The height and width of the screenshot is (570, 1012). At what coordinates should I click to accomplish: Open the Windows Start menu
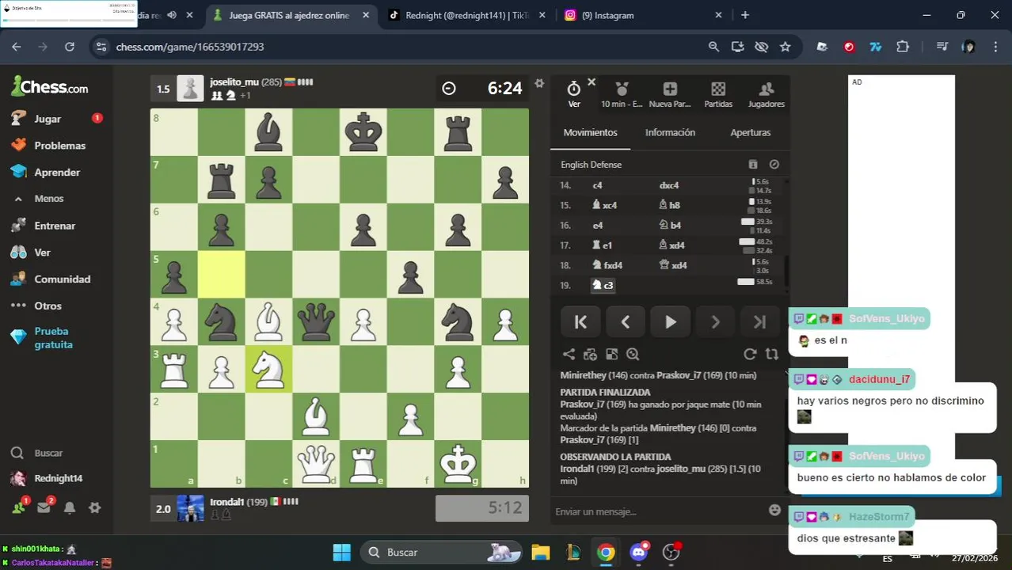click(341, 552)
